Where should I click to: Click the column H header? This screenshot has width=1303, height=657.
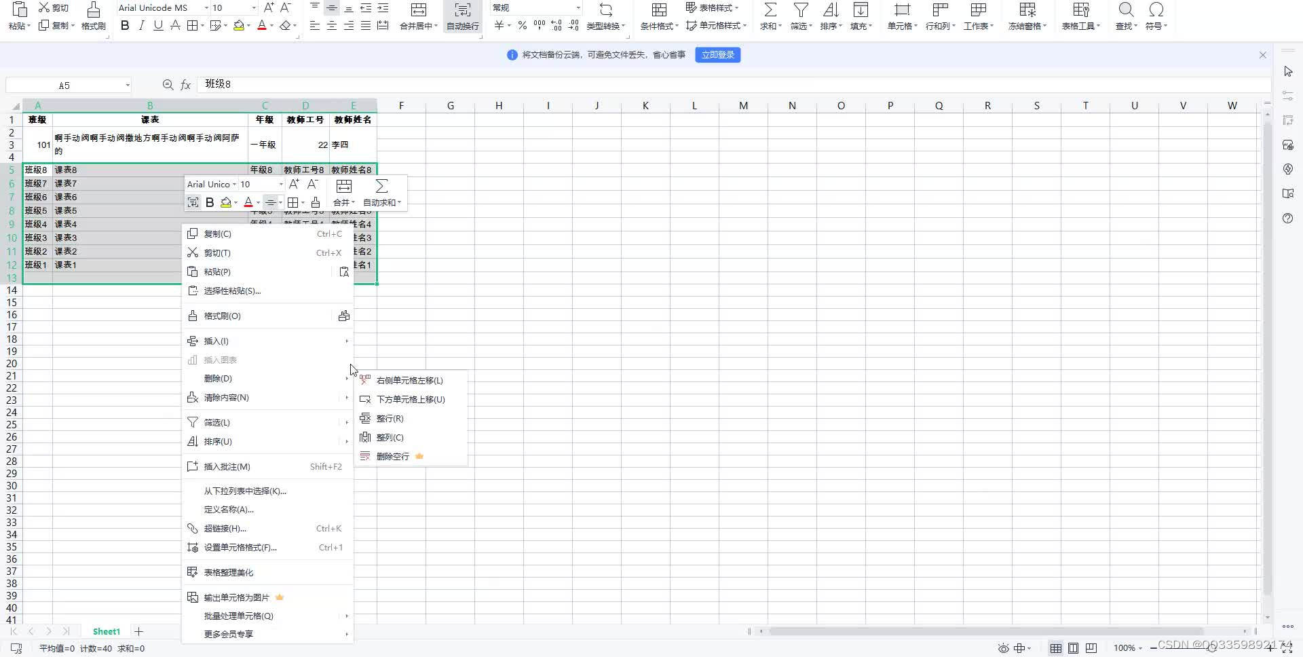pyautogui.click(x=499, y=105)
